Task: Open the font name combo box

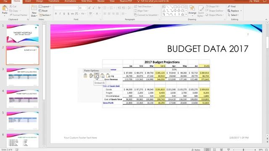Action: pyautogui.click(x=66, y=8)
